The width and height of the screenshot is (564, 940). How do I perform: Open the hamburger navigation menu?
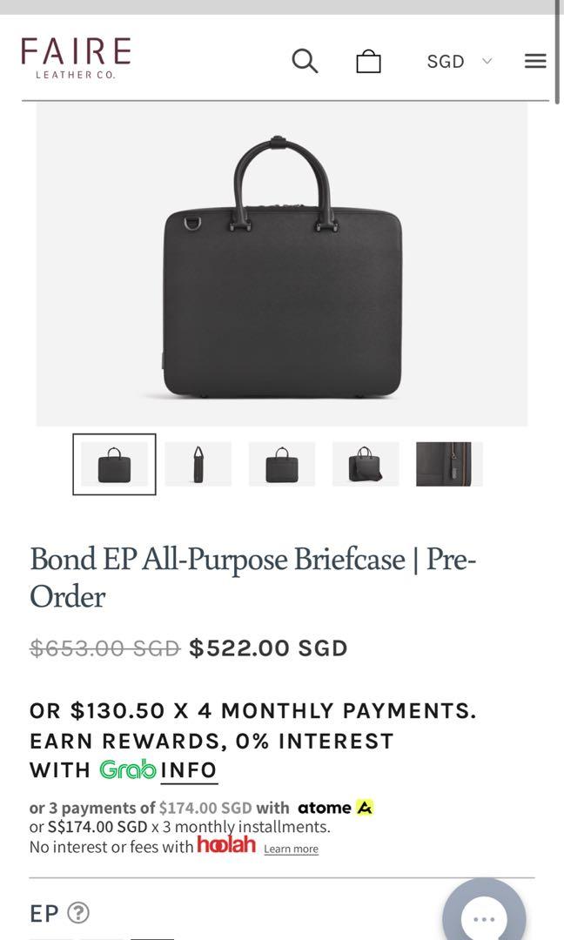click(534, 61)
